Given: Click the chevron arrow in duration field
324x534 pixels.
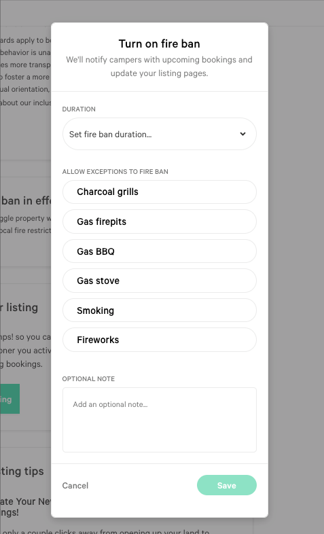Looking at the screenshot, I should [242, 134].
